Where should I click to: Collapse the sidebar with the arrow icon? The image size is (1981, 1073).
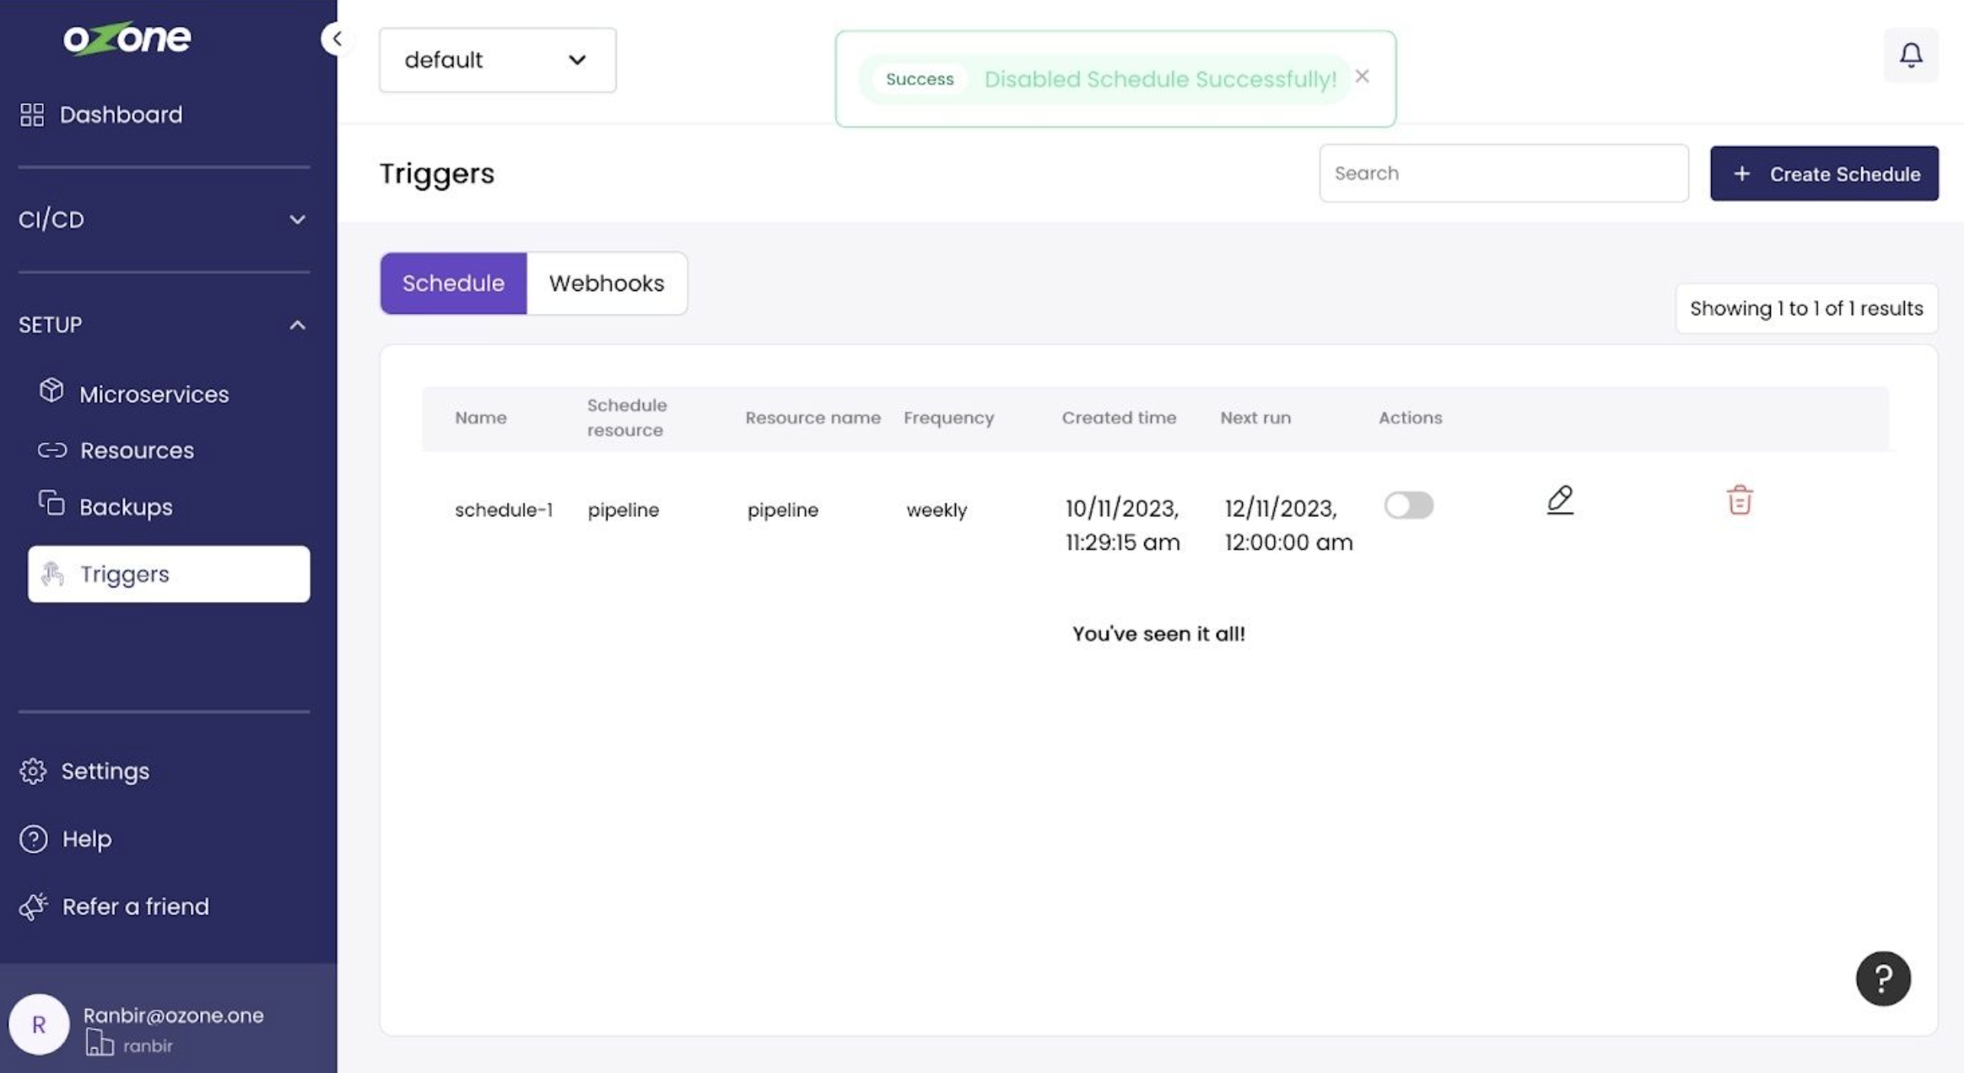(x=337, y=39)
